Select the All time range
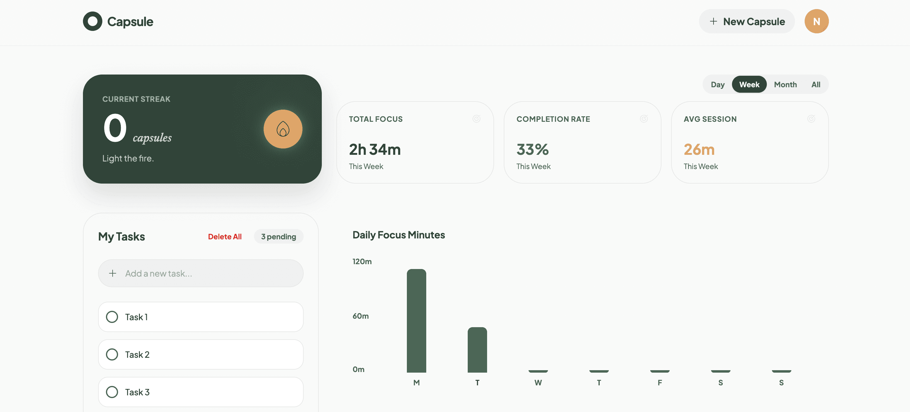 816,84
